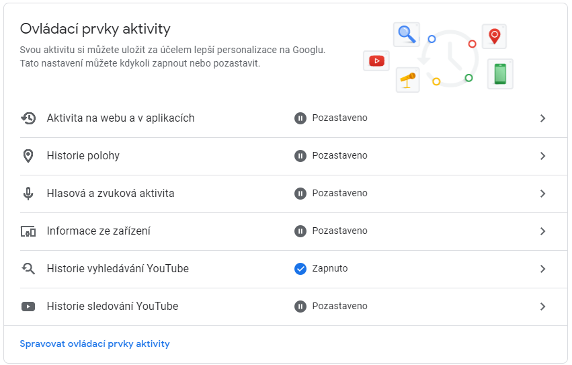
Task: Click the green phone illustration tile
Action: (x=500, y=74)
